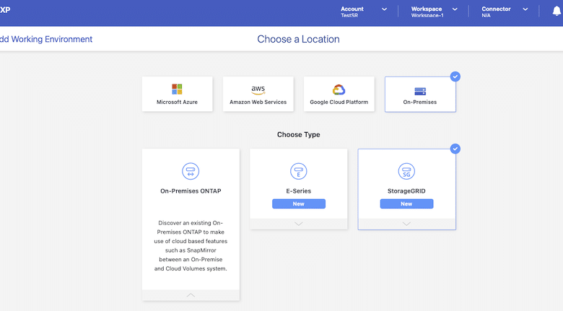
Task: Open the Account dropdown chevron
Action: click(x=384, y=9)
